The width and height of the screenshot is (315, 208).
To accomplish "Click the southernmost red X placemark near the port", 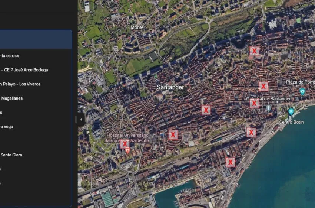I will point(231,162).
